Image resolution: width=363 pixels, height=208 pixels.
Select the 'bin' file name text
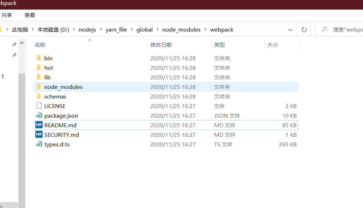(48, 58)
